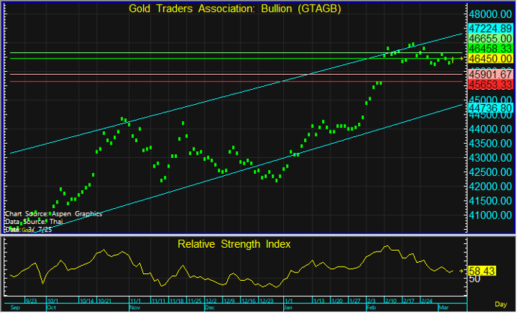
Task: Click the 41000.00 price axis label
Action: click(x=491, y=215)
